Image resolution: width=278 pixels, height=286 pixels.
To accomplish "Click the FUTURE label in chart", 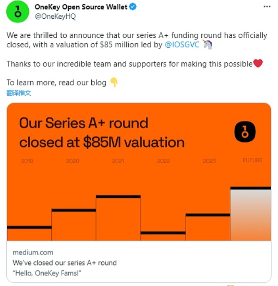I will [x=253, y=160].
